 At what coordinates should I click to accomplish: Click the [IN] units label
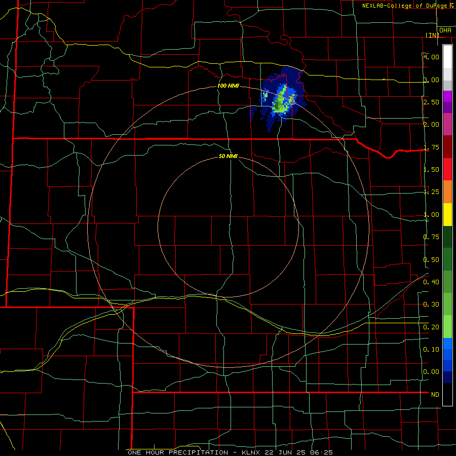click(x=432, y=35)
